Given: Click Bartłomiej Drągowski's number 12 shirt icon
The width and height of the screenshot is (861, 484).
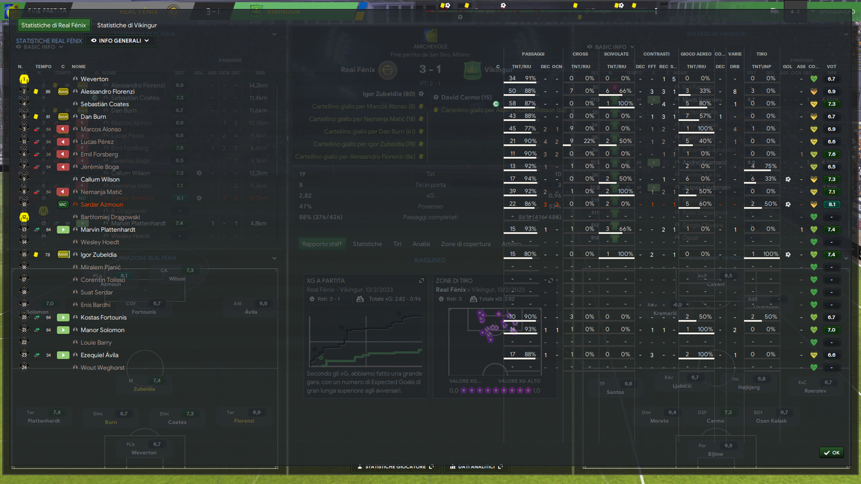Looking at the screenshot, I should pyautogui.click(x=24, y=217).
